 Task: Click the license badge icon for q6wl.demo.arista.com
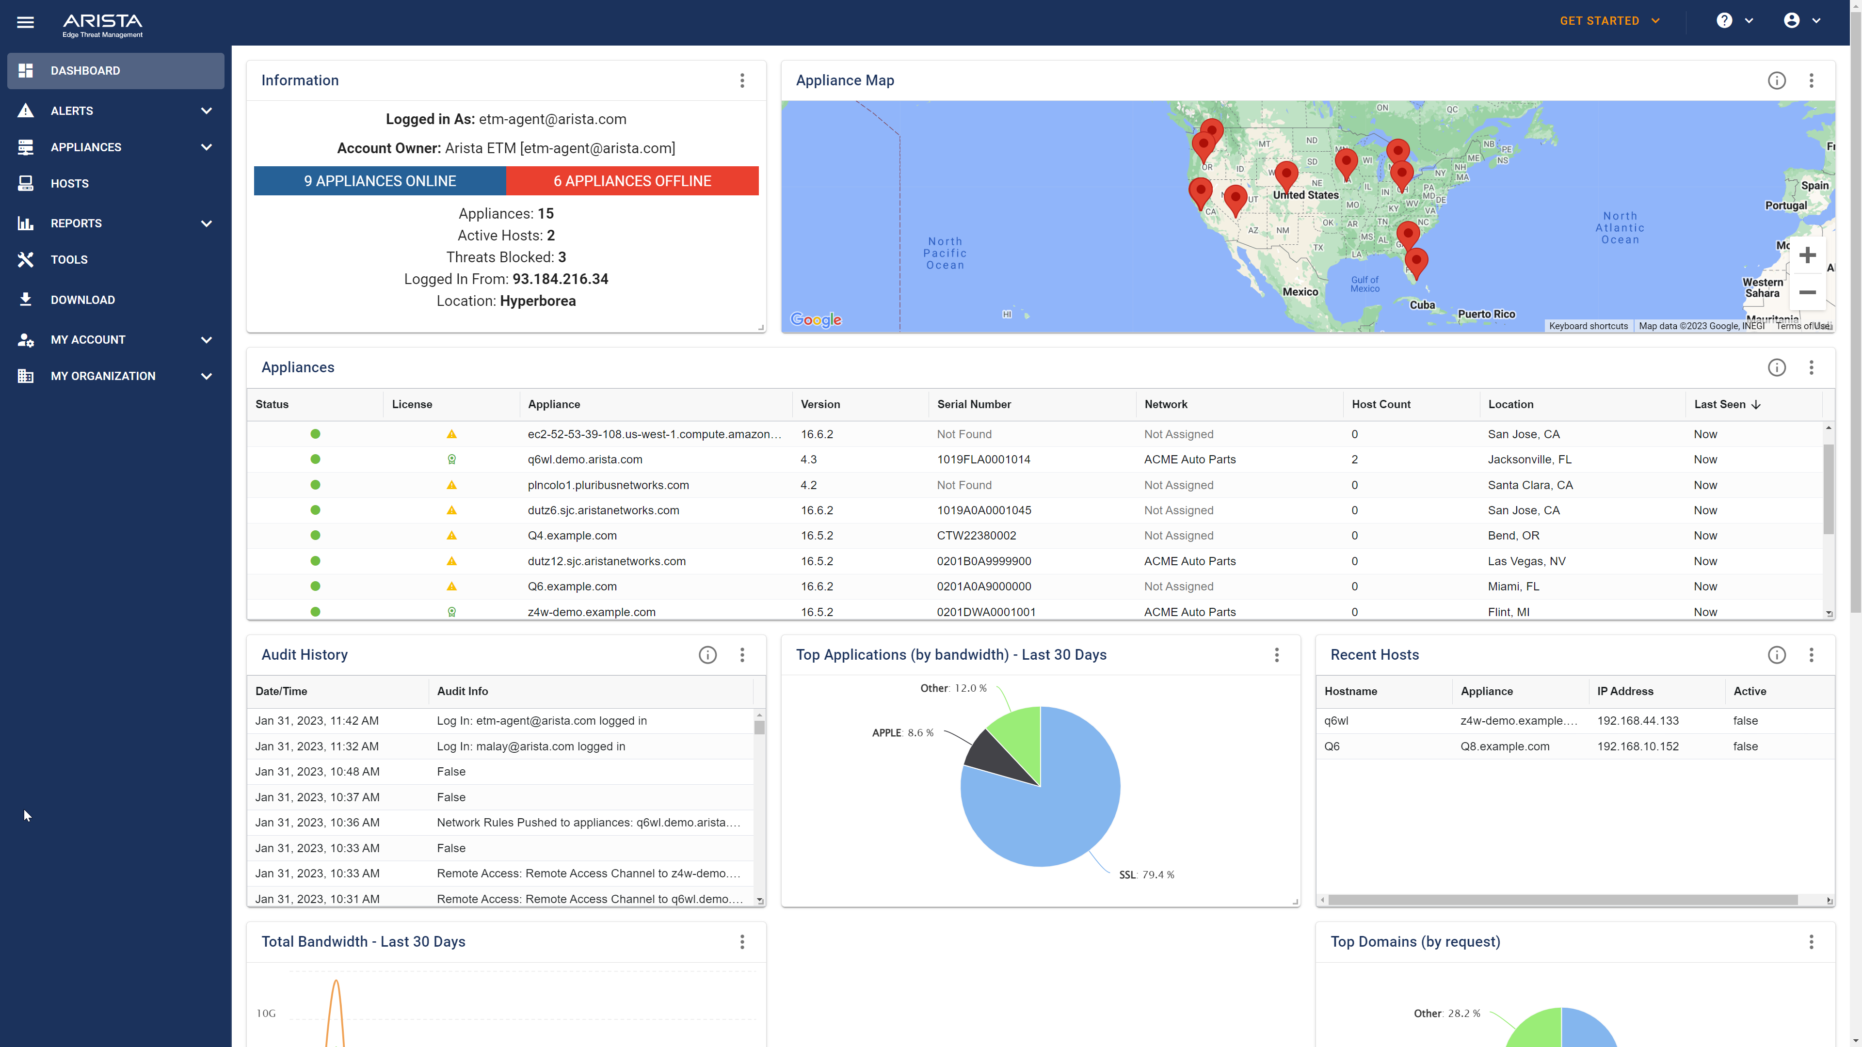click(x=452, y=460)
